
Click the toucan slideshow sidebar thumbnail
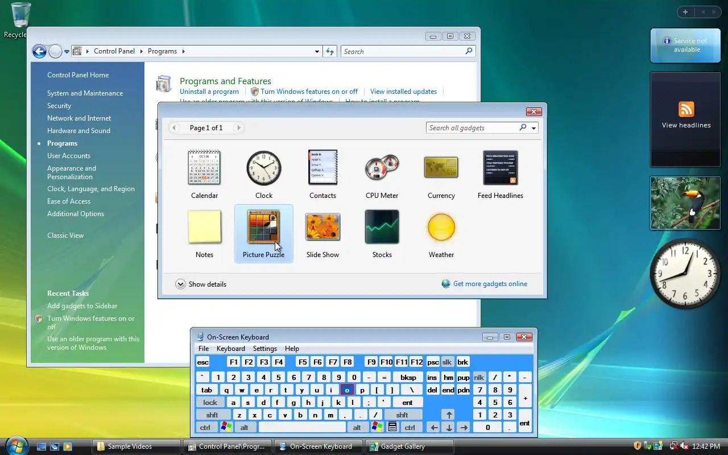[685, 203]
